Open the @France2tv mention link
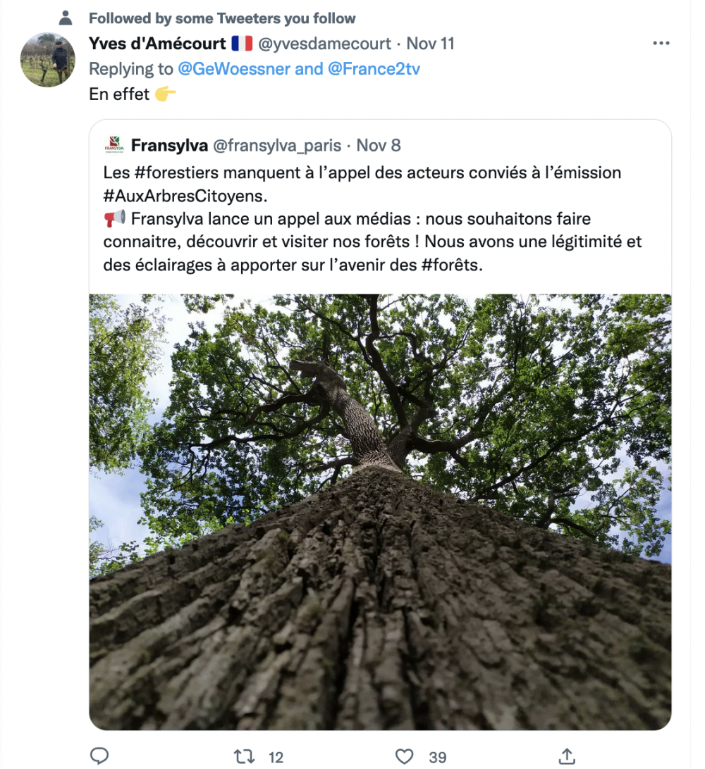 (x=374, y=69)
